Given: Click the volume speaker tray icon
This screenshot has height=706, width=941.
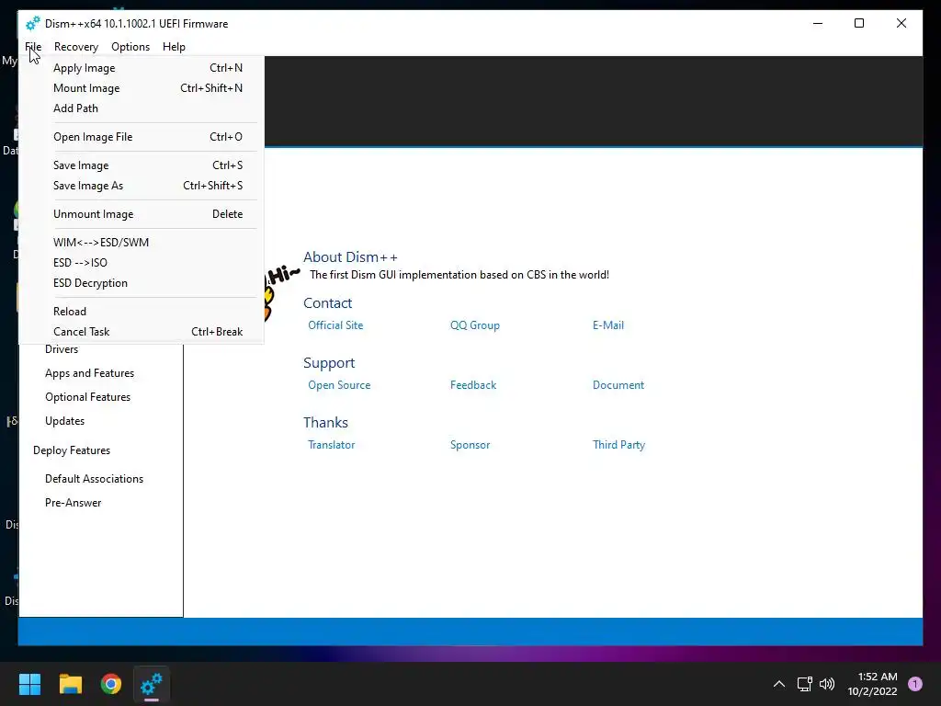Looking at the screenshot, I should [827, 684].
